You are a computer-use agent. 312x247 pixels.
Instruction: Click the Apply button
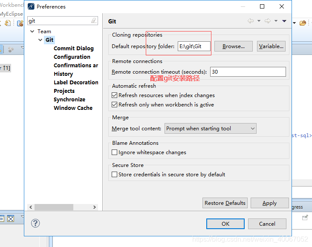270,203
